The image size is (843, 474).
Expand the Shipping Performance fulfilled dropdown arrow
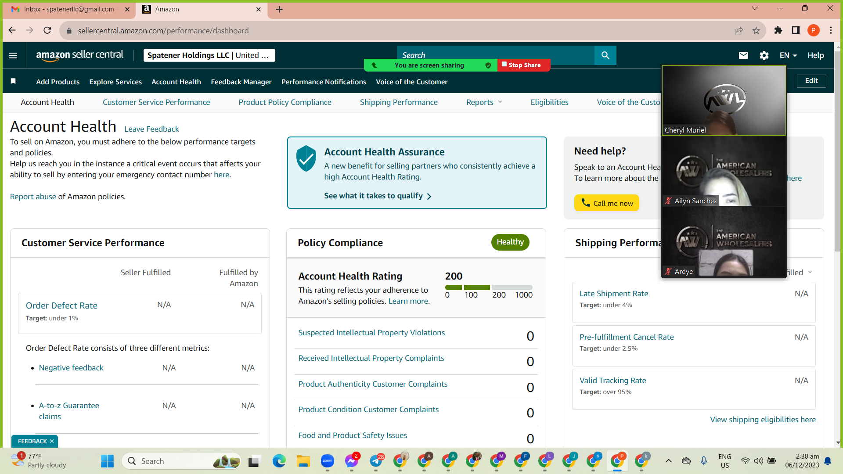(x=810, y=272)
